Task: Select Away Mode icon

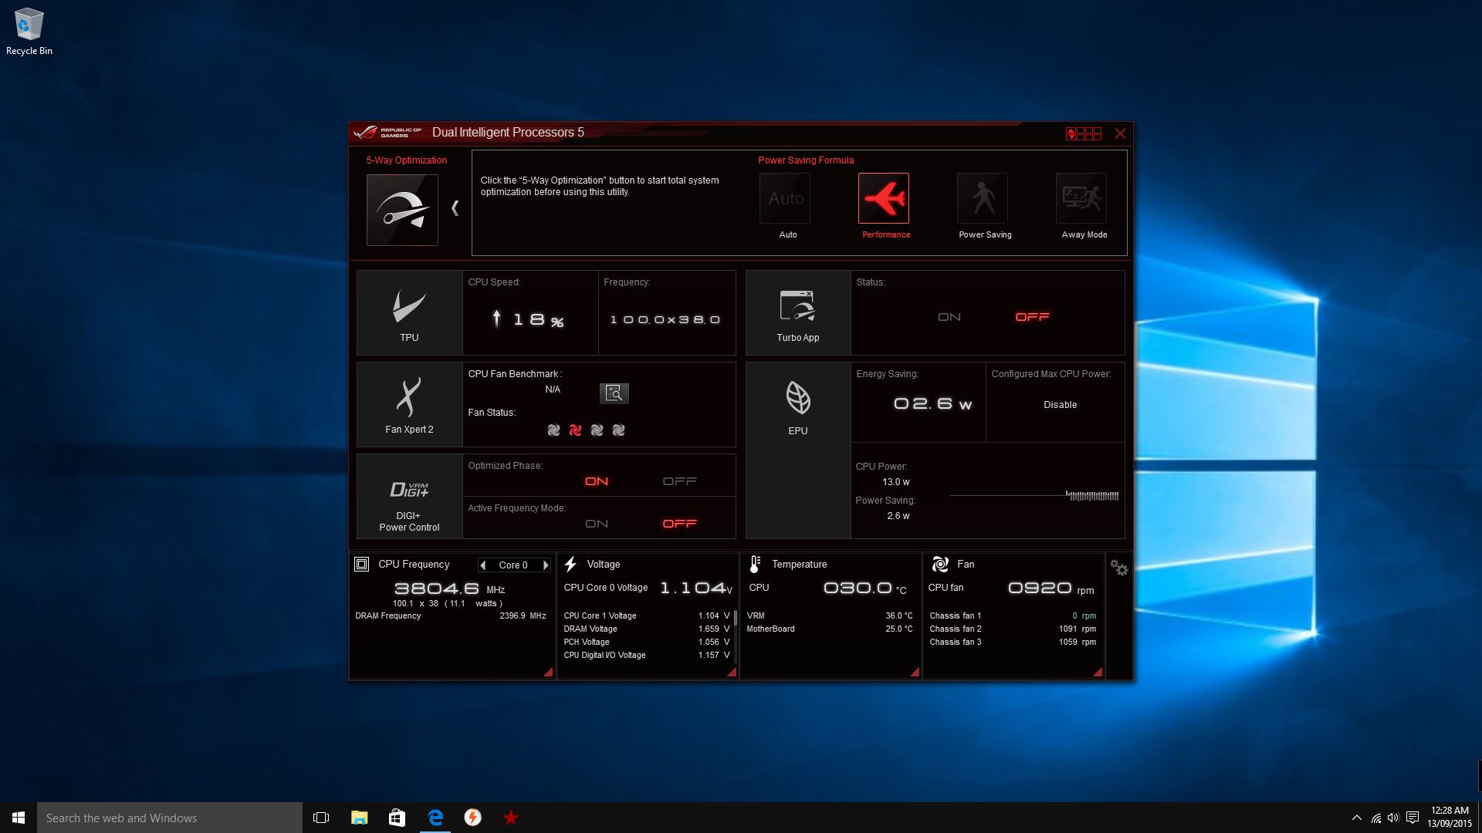Action: click(1081, 198)
